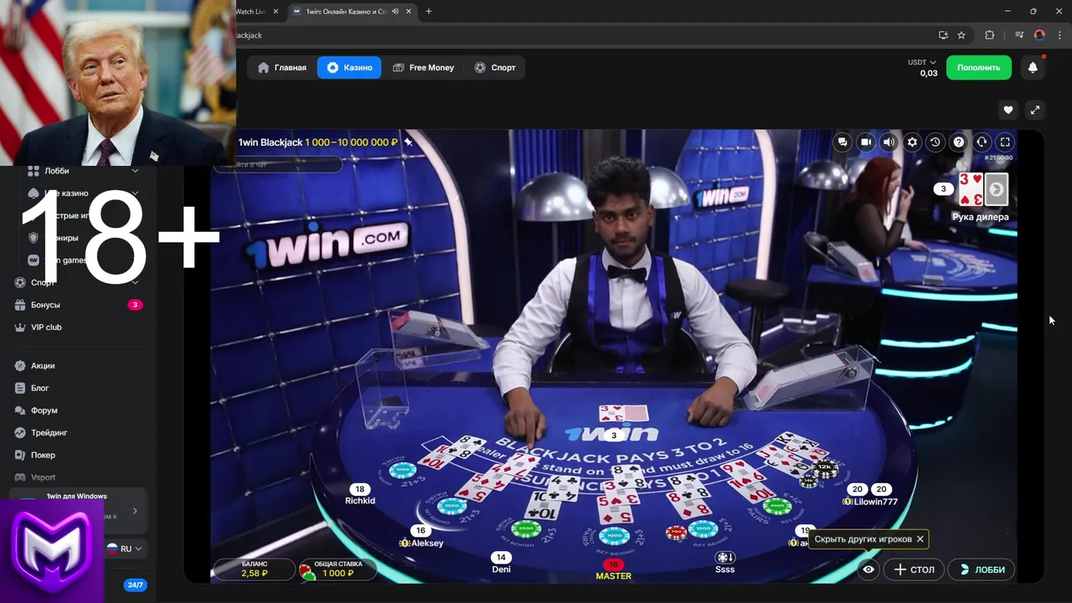Expand the Спорт sidebar chevron

point(135,282)
